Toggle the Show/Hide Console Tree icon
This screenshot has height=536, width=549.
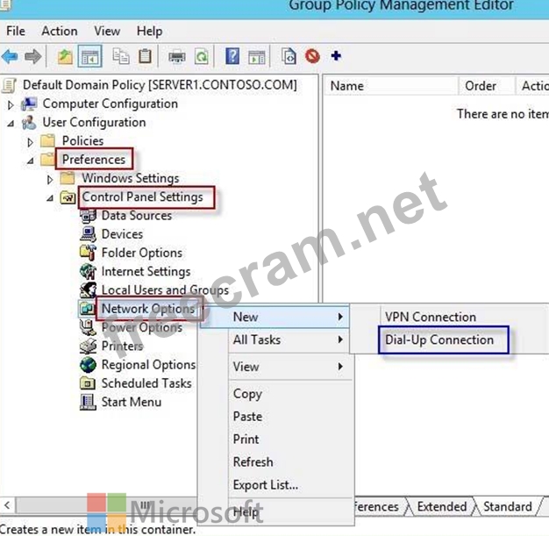click(x=90, y=56)
